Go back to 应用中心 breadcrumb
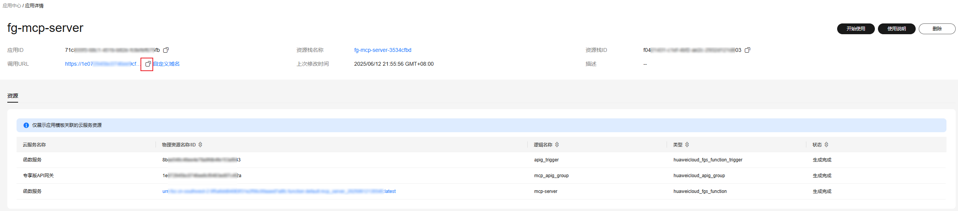This screenshot has width=958, height=211. click(12, 6)
